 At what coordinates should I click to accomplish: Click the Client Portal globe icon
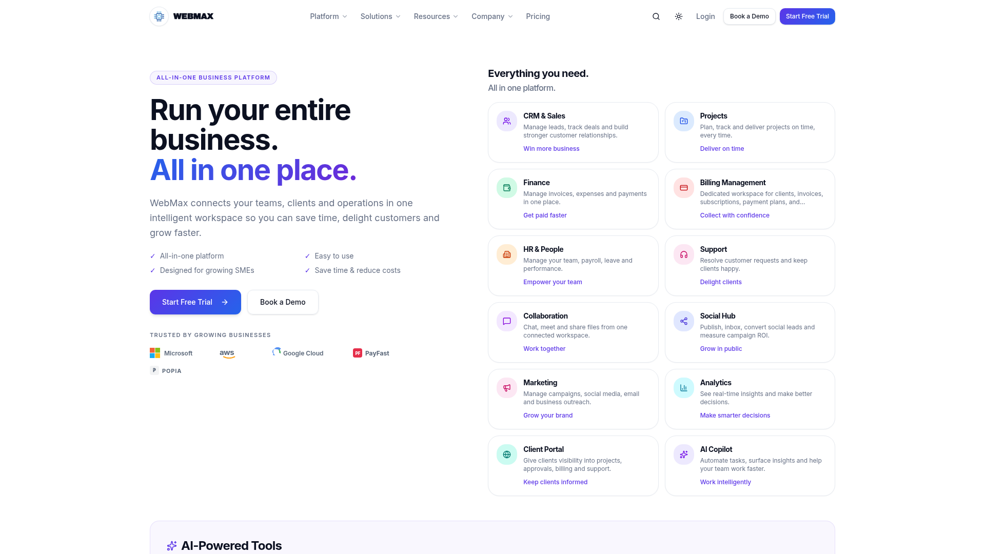pos(507,454)
